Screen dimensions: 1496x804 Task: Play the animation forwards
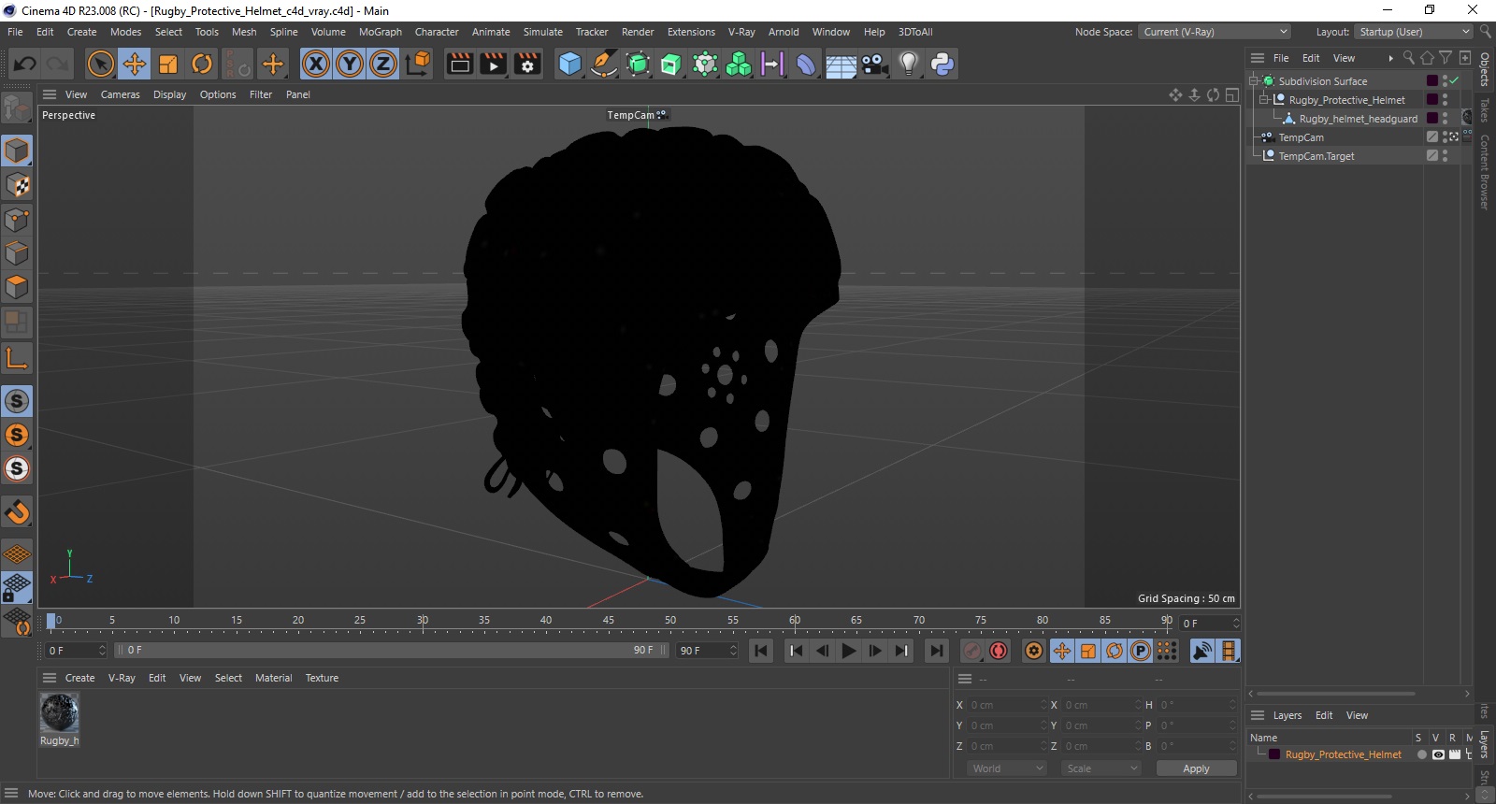tap(849, 651)
